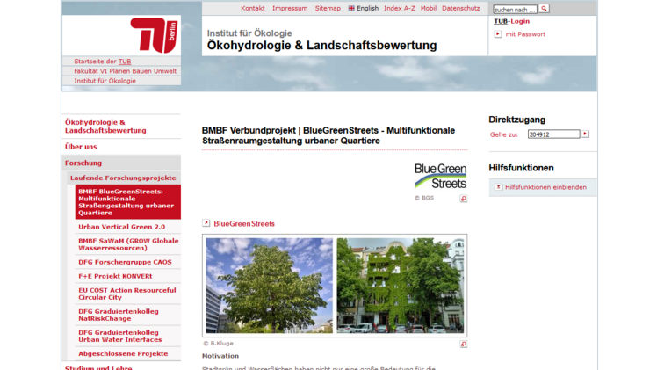Open the Abgeschlossene Projekte sidebar entry
Image resolution: width=657 pixels, height=370 pixels.
[x=123, y=353]
